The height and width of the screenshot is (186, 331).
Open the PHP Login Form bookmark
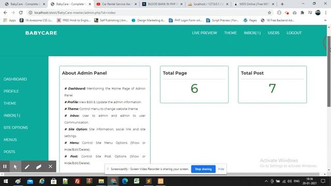pos(186,20)
